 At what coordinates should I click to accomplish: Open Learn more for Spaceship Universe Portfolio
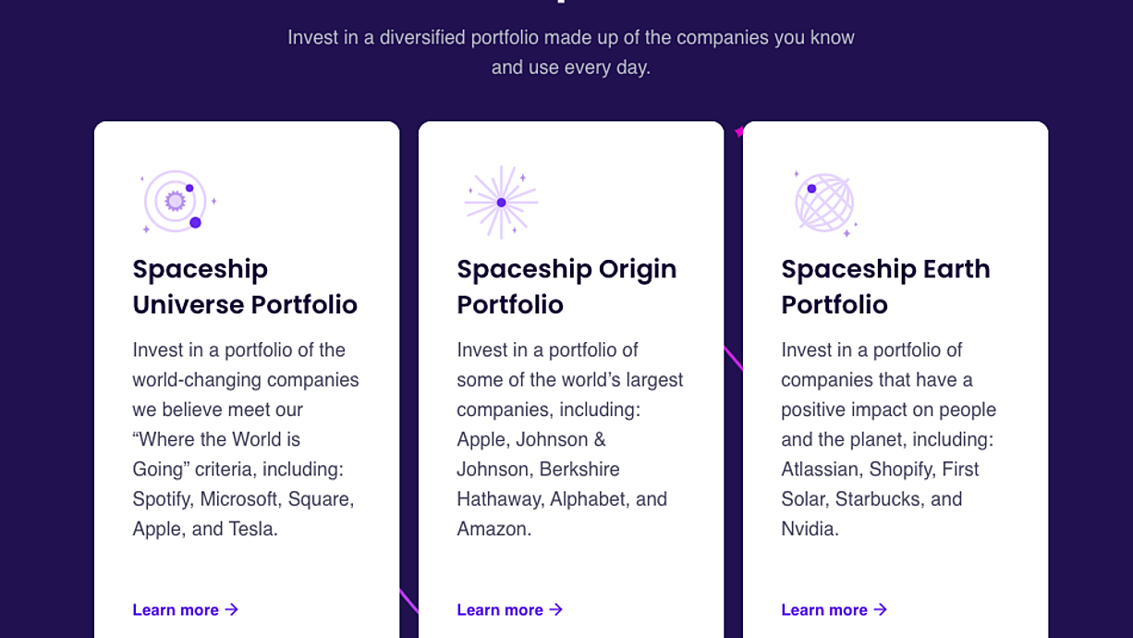click(186, 609)
